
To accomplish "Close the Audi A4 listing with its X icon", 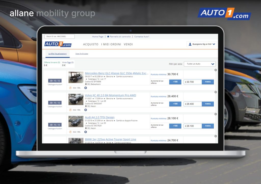I will coord(216,114).
